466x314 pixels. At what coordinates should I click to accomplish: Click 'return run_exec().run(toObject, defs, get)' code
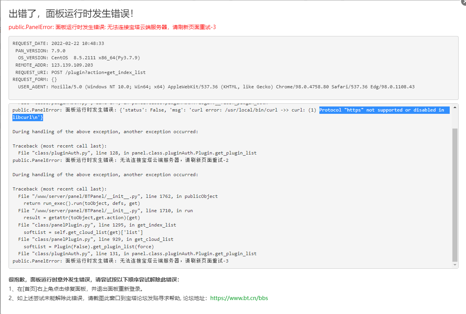pyautogui.click(x=82, y=203)
